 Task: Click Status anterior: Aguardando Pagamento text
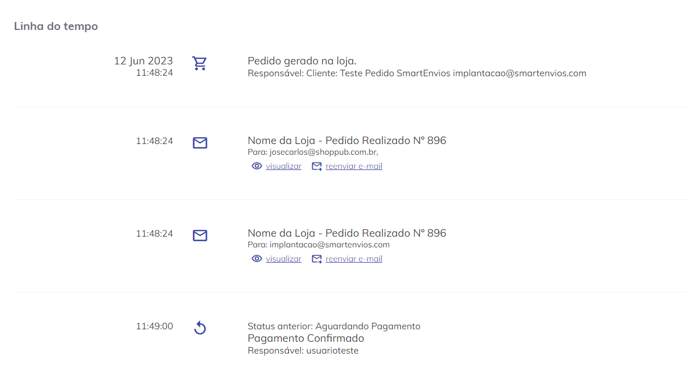334,326
